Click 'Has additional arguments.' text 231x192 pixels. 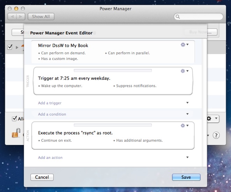coord(139,141)
